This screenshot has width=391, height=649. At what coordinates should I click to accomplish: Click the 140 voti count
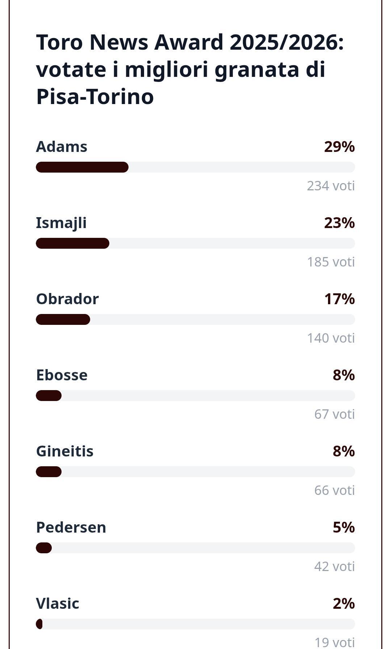[x=331, y=338]
